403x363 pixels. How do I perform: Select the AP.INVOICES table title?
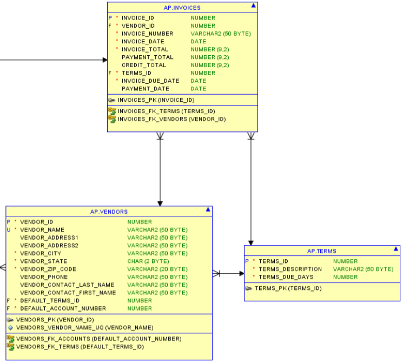coord(182,8)
